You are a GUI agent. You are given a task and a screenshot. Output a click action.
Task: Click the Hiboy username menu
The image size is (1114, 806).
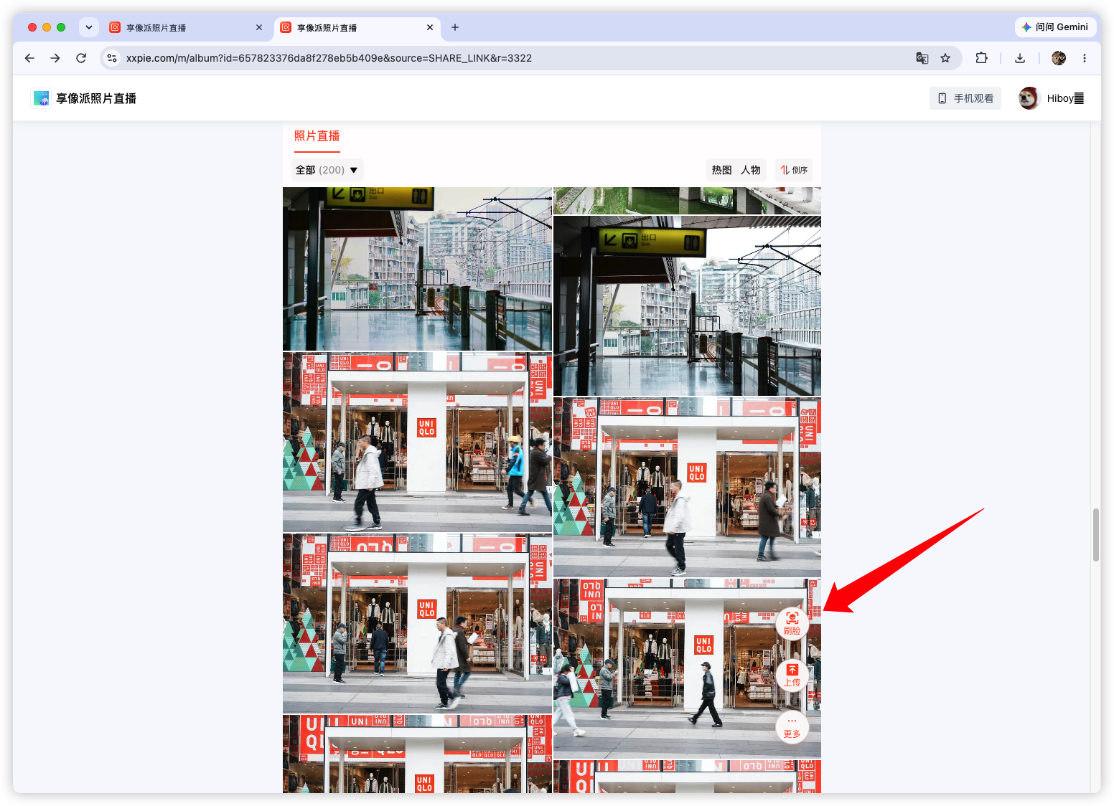[1065, 98]
